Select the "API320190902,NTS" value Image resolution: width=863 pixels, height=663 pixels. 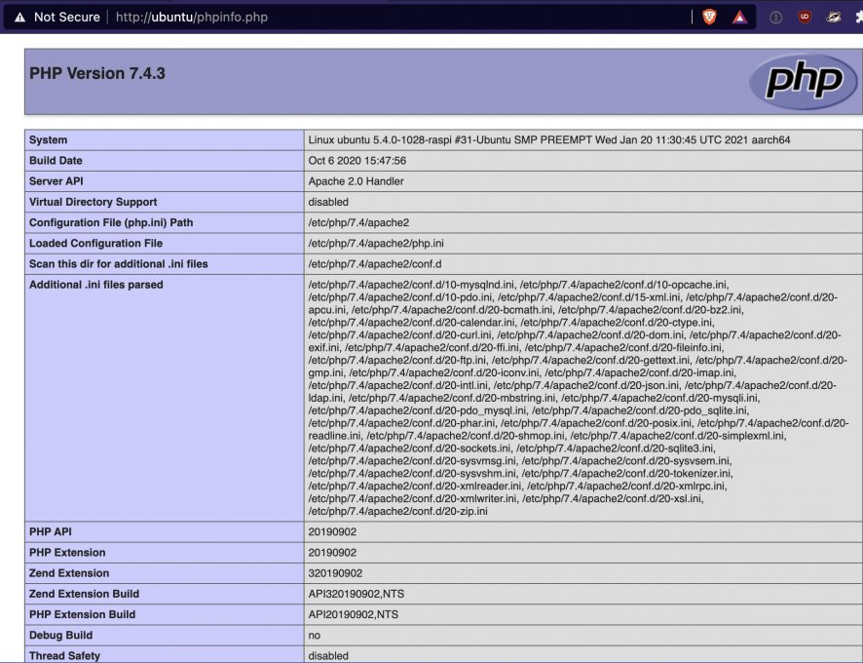pyautogui.click(x=356, y=594)
